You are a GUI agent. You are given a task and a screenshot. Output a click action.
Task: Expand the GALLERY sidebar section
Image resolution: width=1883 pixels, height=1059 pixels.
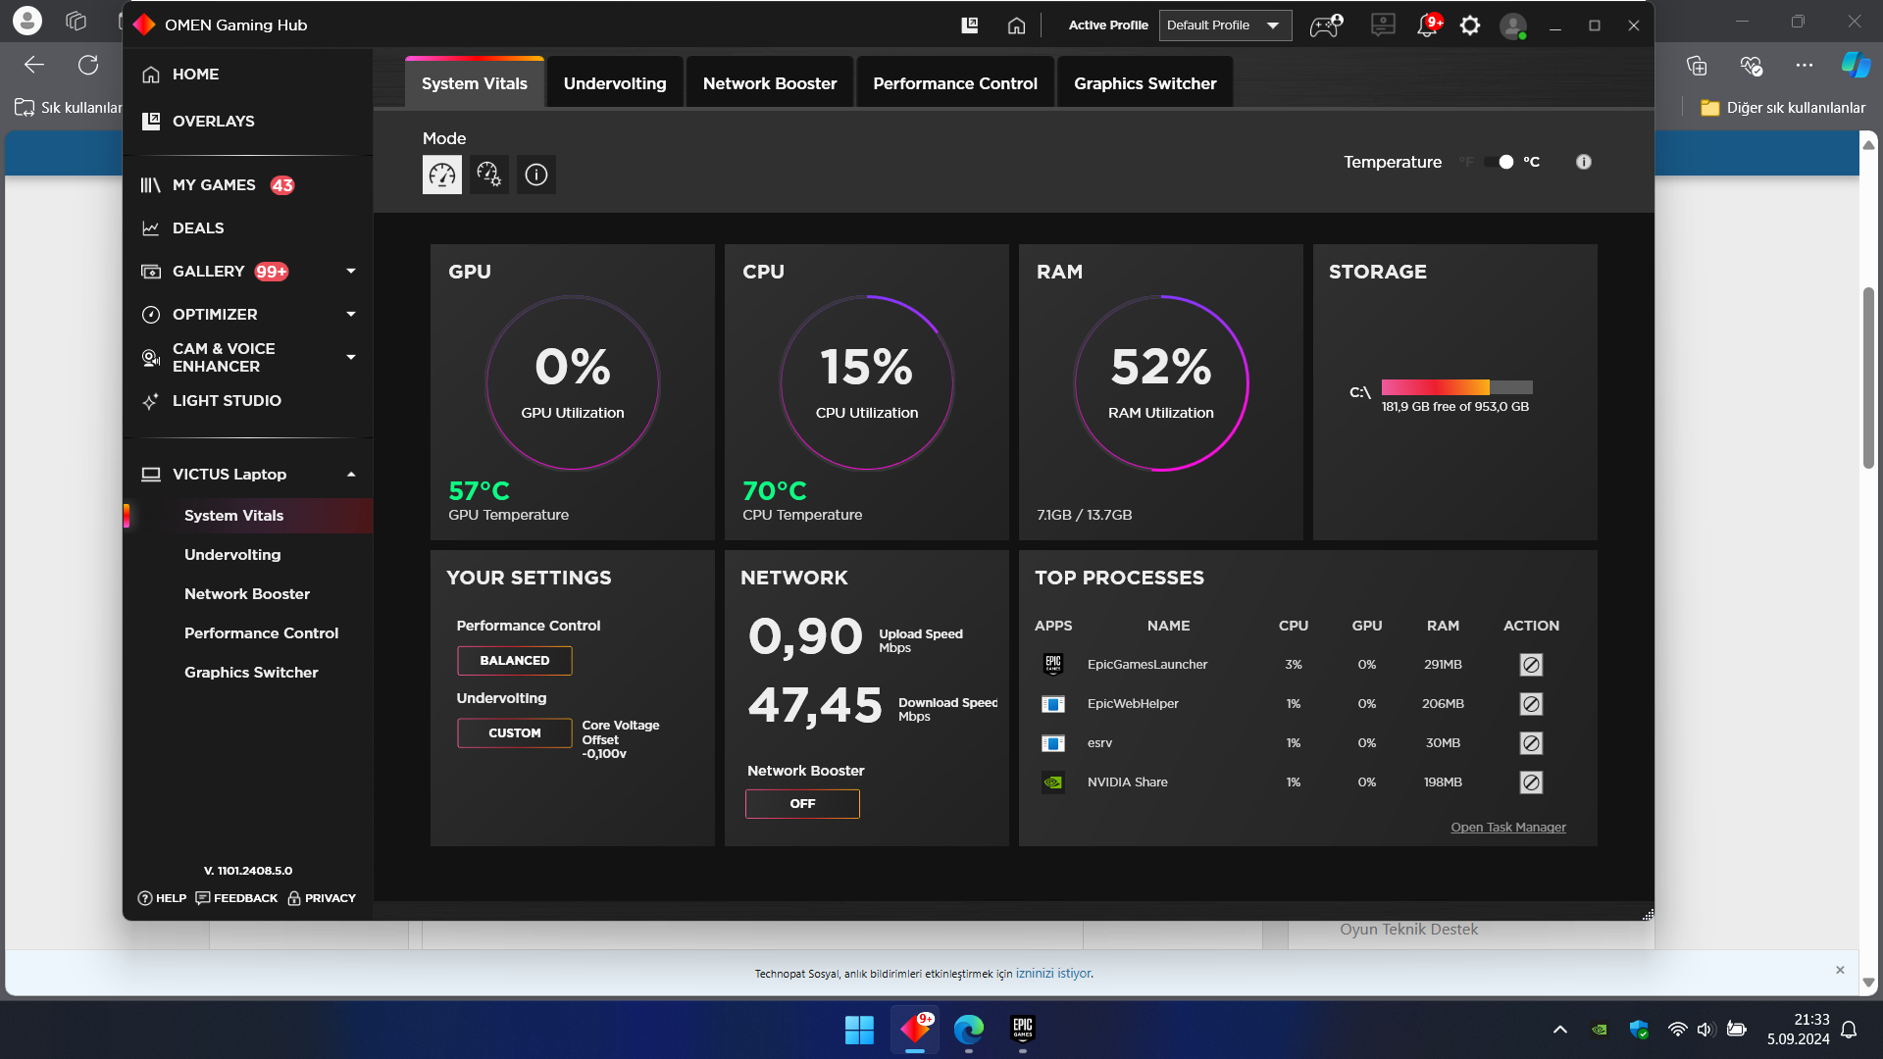click(350, 272)
